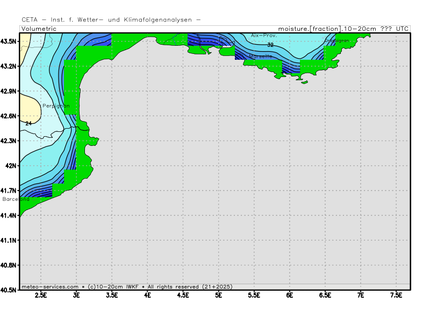Click the contour value label 24

(x=28, y=123)
